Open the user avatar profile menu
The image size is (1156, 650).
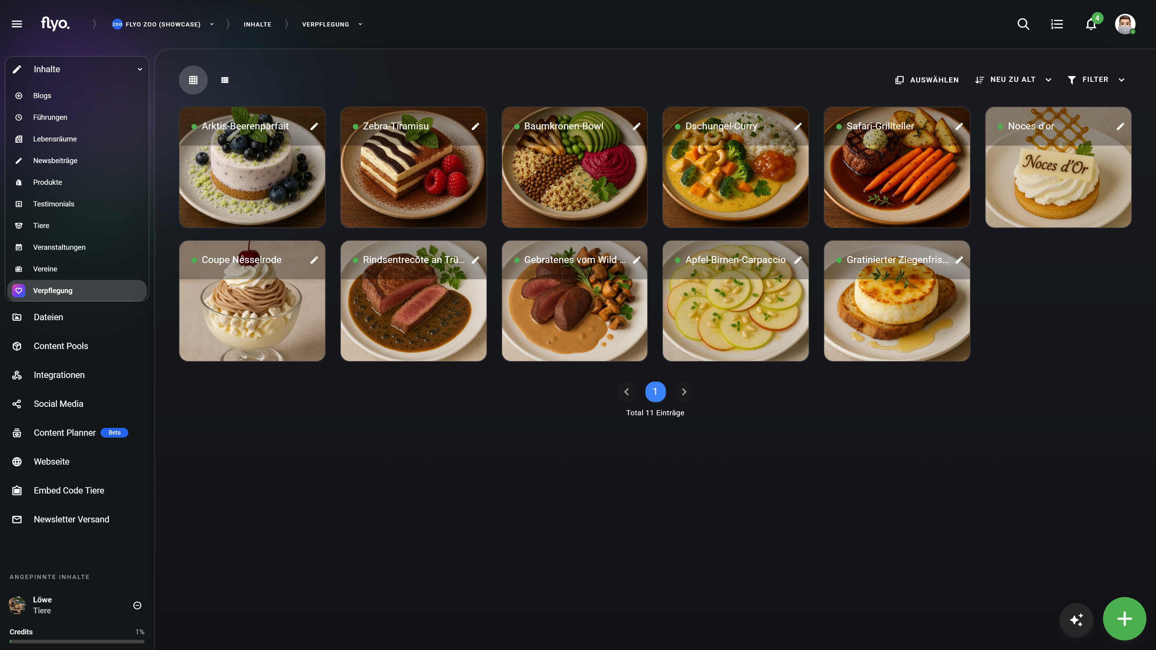tap(1125, 24)
